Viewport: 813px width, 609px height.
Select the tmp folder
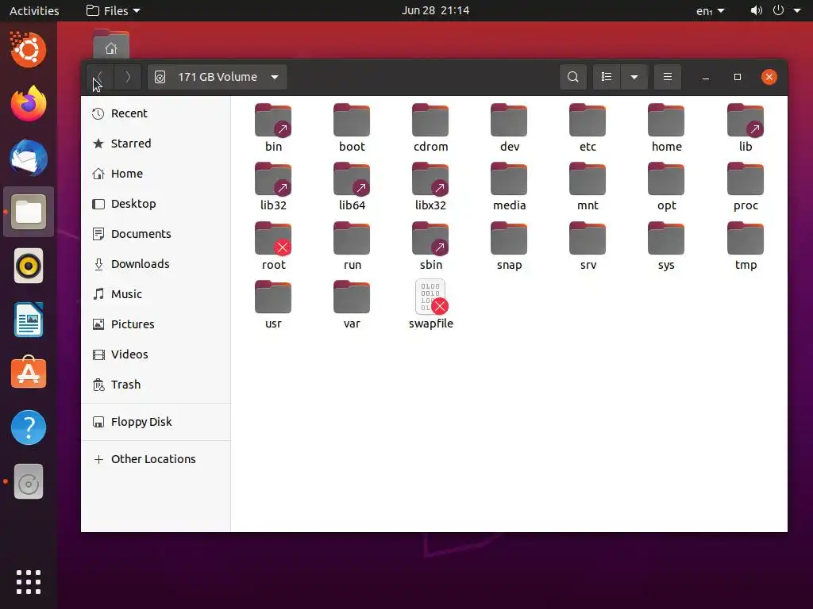point(745,246)
